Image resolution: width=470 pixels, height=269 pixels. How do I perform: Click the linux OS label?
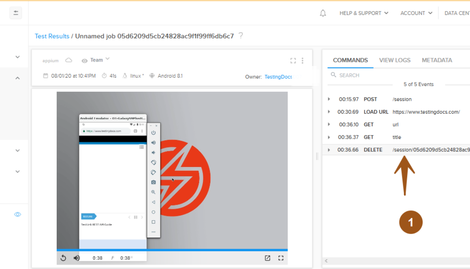(x=137, y=76)
